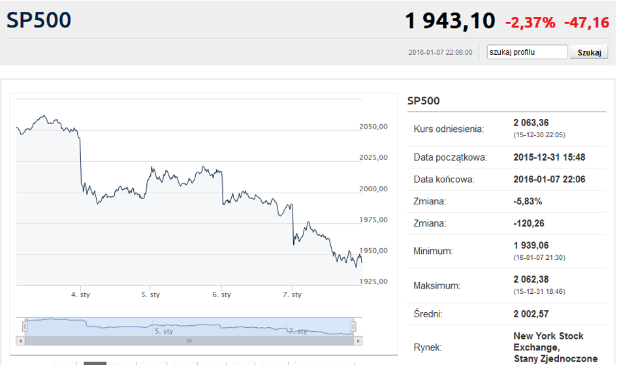Select the "6. sty" date label on chart axis

(x=221, y=294)
